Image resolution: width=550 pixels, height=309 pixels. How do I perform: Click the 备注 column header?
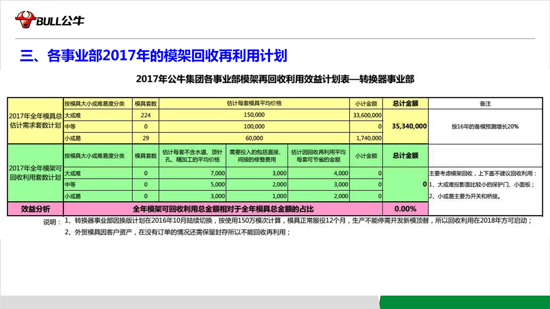(485, 103)
